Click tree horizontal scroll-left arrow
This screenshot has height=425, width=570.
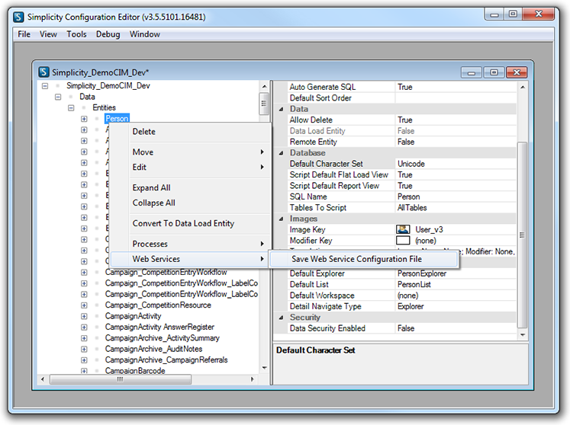tap(43, 379)
